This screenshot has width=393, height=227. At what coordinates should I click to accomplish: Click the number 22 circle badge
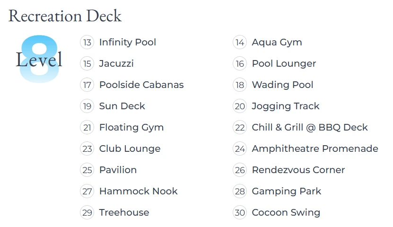click(x=240, y=128)
